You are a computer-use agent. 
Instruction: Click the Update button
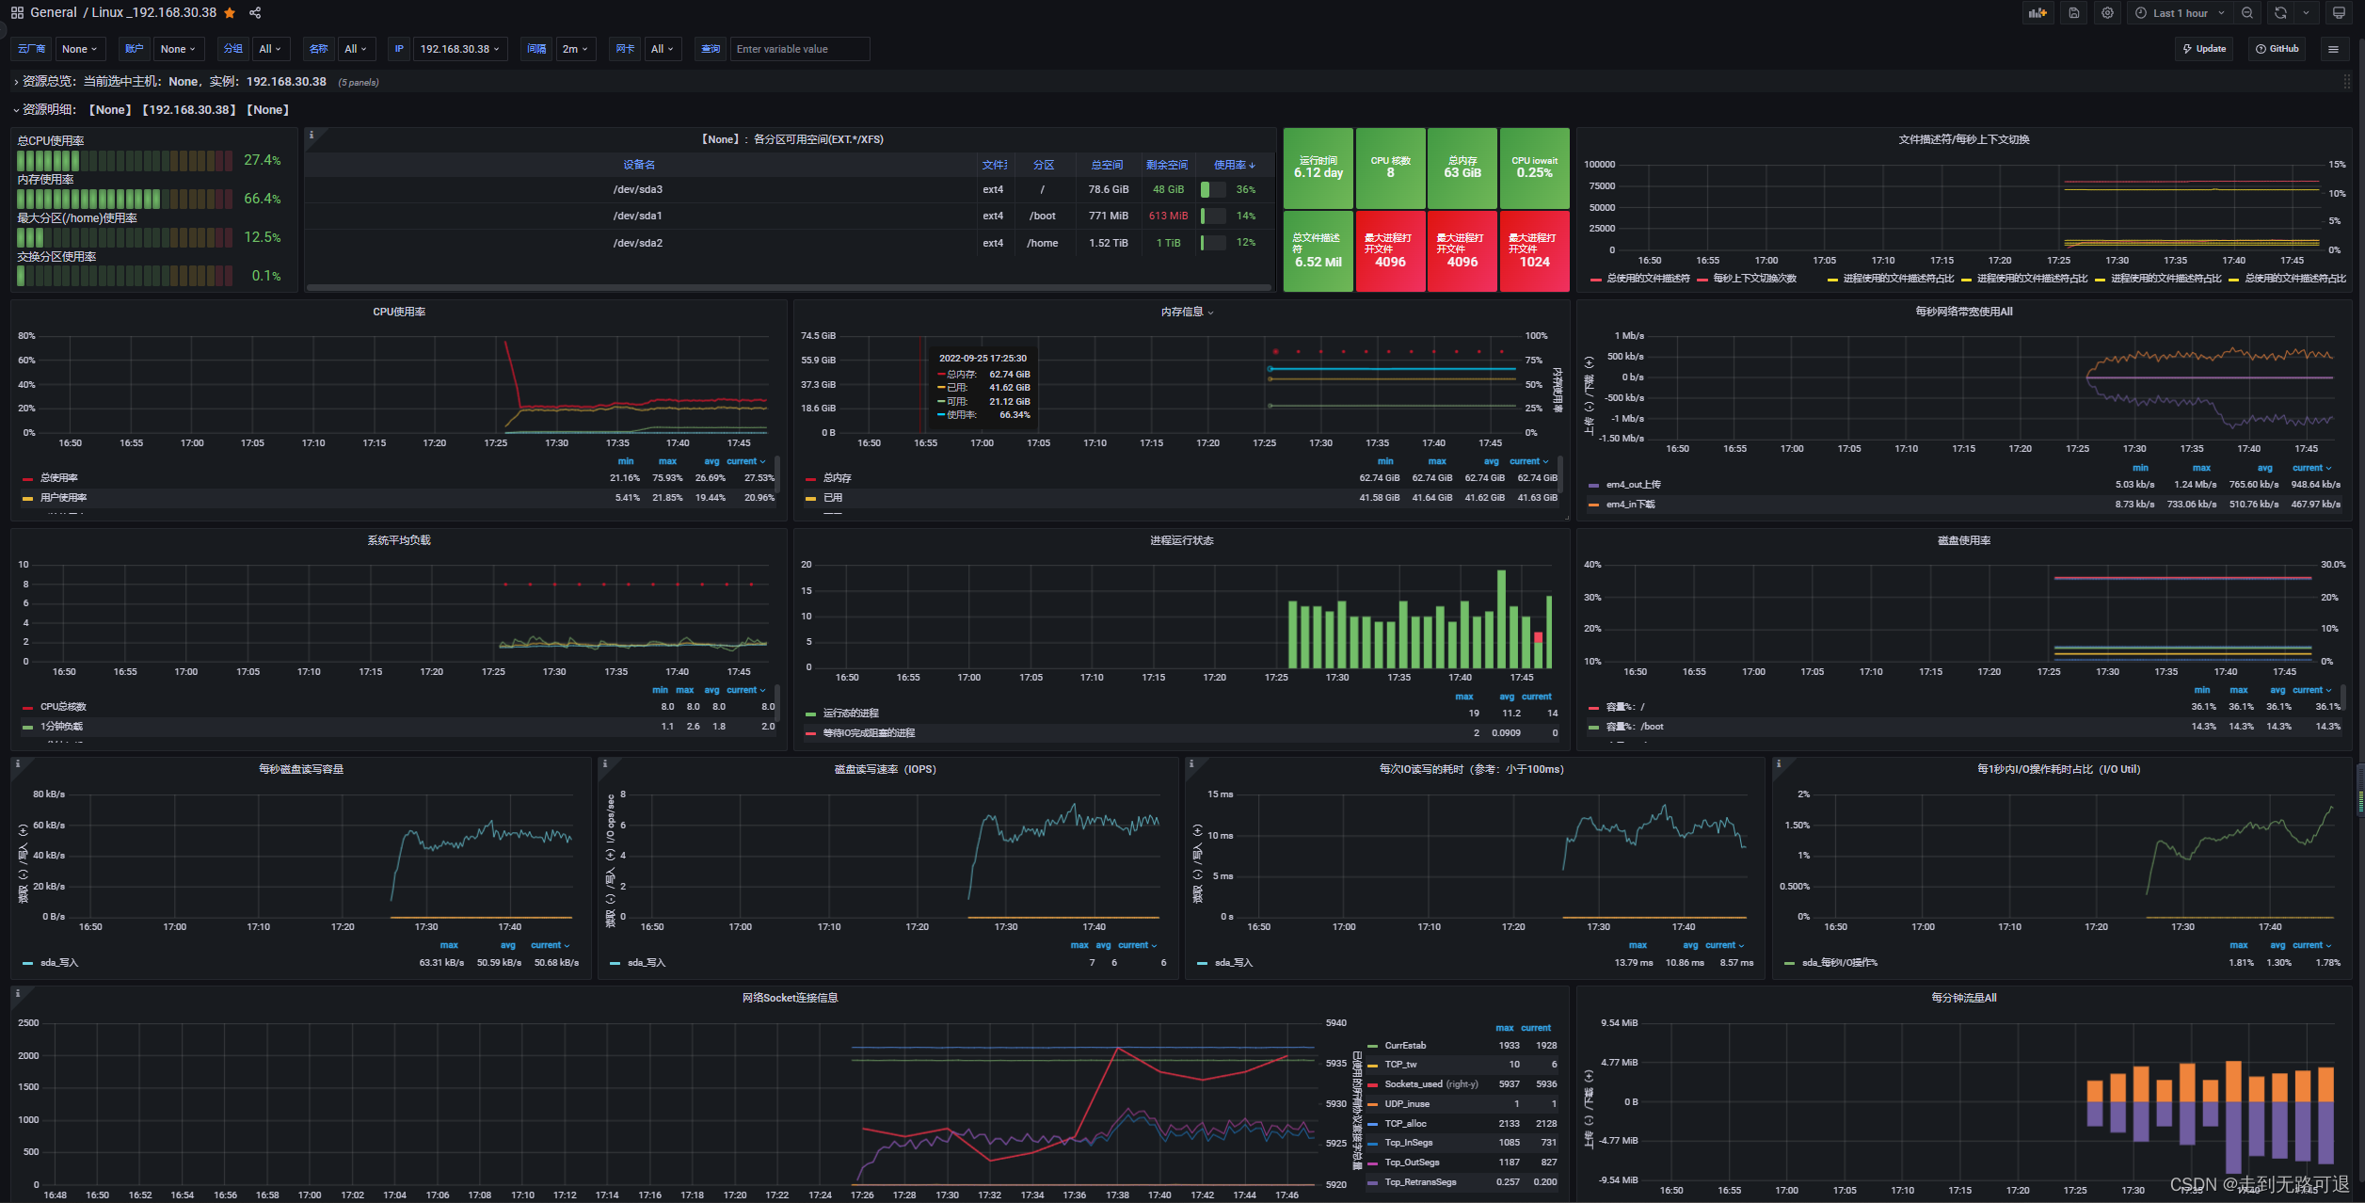(2204, 49)
